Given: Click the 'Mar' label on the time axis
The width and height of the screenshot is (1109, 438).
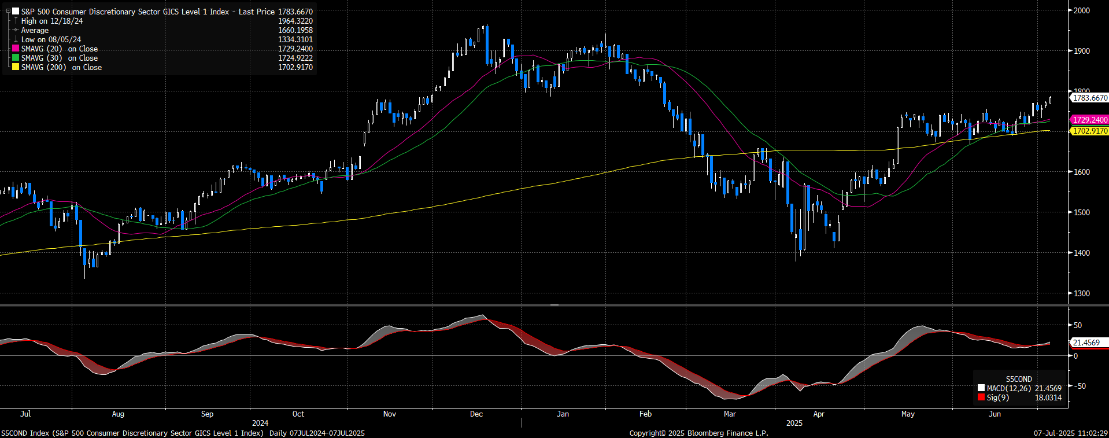Looking at the screenshot, I should (x=730, y=414).
